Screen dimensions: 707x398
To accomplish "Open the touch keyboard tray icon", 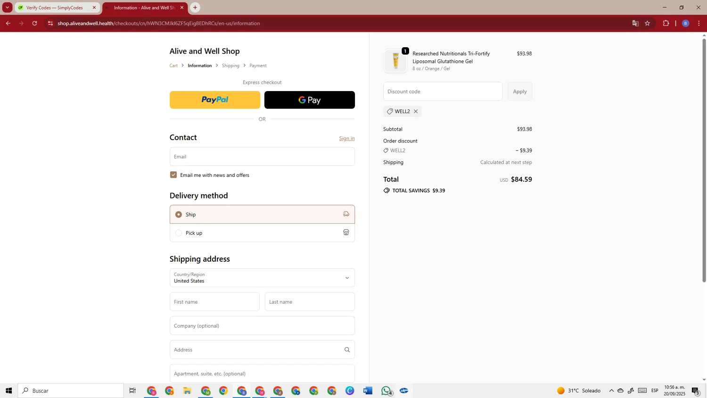I will click(642, 391).
